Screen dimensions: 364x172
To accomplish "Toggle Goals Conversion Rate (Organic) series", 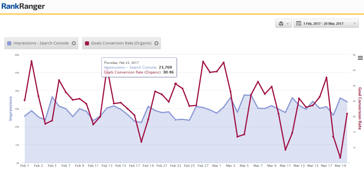I will click(x=121, y=43).
